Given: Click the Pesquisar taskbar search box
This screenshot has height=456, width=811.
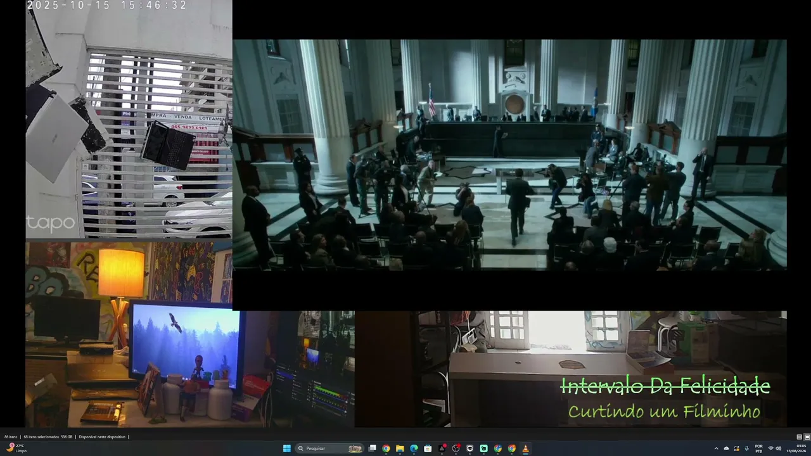Looking at the screenshot, I should tap(329, 448).
